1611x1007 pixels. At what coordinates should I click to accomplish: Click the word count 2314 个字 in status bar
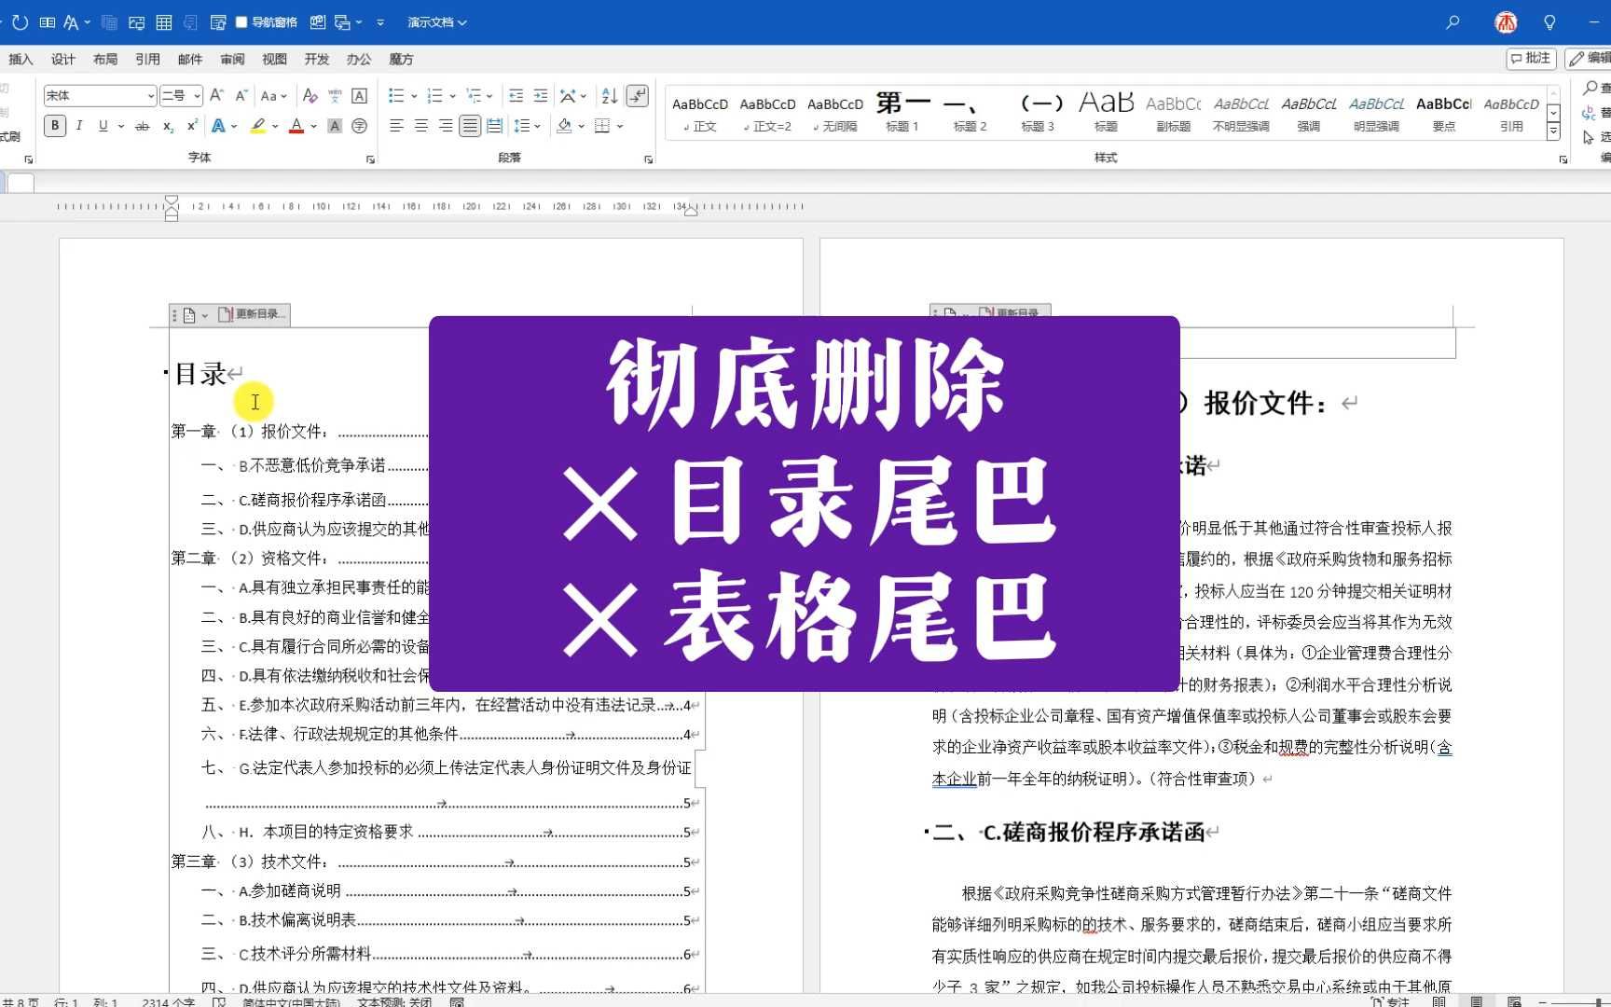tap(169, 1001)
